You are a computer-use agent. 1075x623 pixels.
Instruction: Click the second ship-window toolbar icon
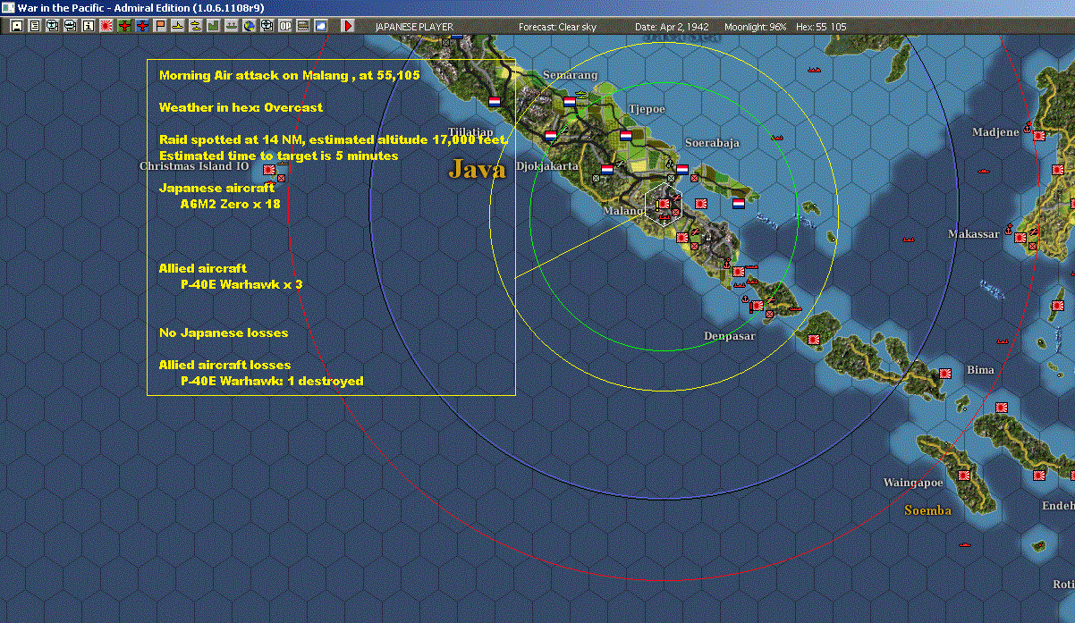71,26
